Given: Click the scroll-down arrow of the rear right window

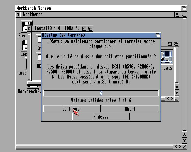Looking at the screenshot, I should tap(177, 93).
